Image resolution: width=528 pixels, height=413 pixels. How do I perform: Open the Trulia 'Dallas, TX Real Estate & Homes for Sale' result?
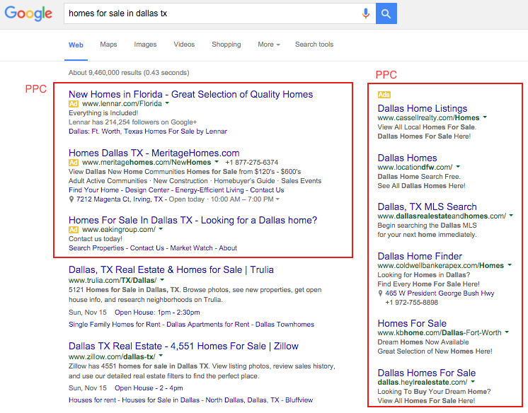171,269
